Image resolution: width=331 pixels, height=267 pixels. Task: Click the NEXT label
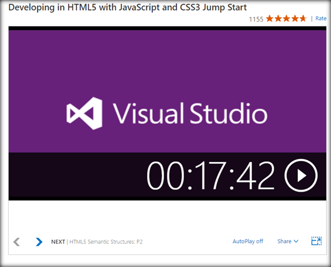[58, 242]
